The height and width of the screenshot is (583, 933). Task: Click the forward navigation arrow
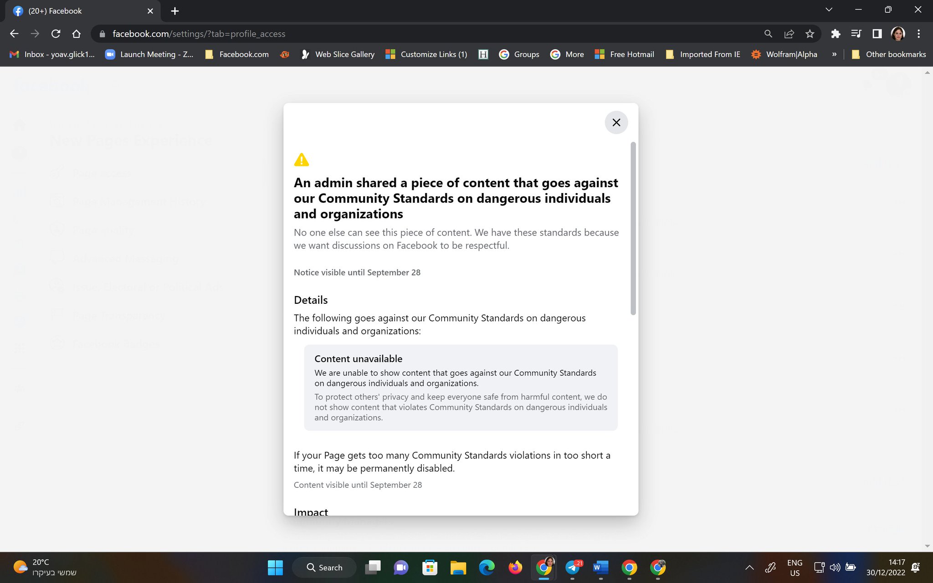pos(35,34)
